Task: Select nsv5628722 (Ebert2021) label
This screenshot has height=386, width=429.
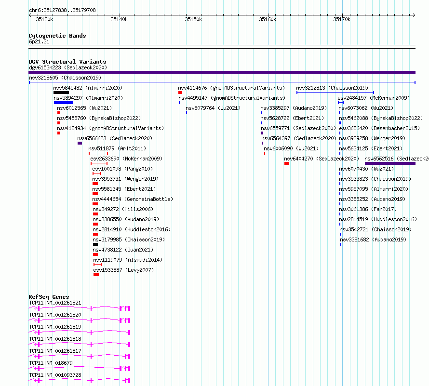Action: click(x=292, y=118)
